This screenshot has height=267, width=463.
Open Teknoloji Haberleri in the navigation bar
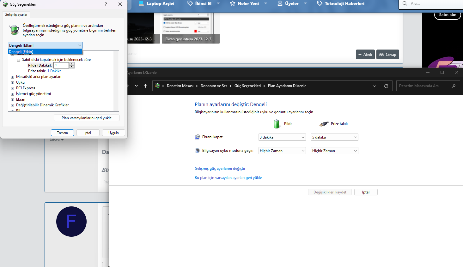[x=344, y=3]
